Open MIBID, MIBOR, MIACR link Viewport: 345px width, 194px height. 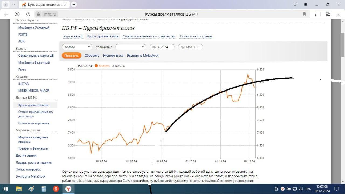(x=34, y=91)
